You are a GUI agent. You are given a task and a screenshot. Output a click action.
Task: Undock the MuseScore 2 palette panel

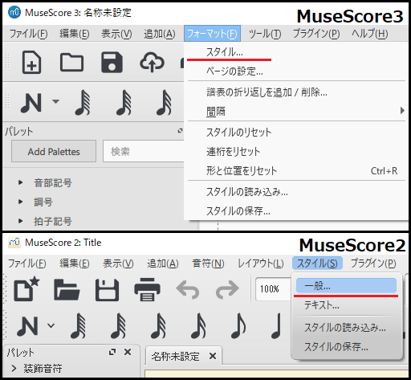pyautogui.click(x=112, y=352)
